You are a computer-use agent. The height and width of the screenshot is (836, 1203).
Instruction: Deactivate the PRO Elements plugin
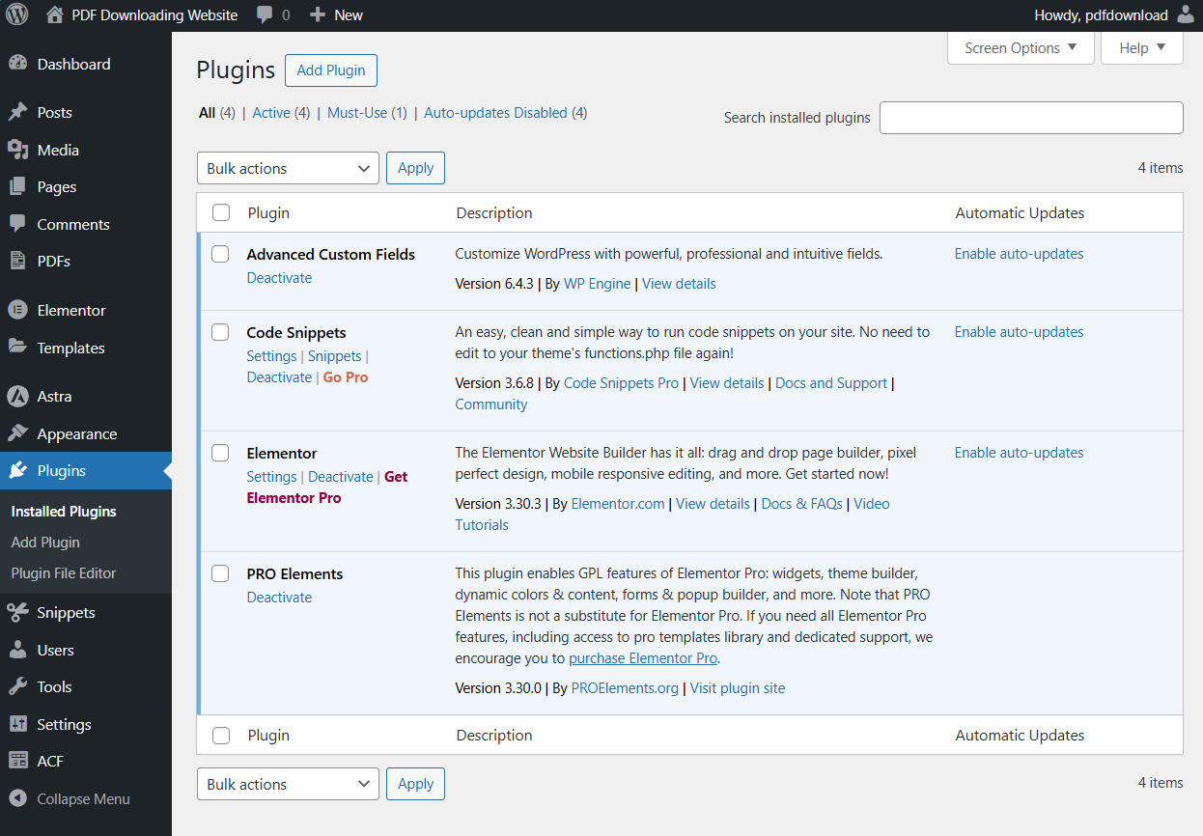tap(279, 598)
